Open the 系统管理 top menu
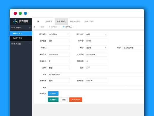Image resolution: width=154 pixels, height=116 pixels. tap(49, 21)
